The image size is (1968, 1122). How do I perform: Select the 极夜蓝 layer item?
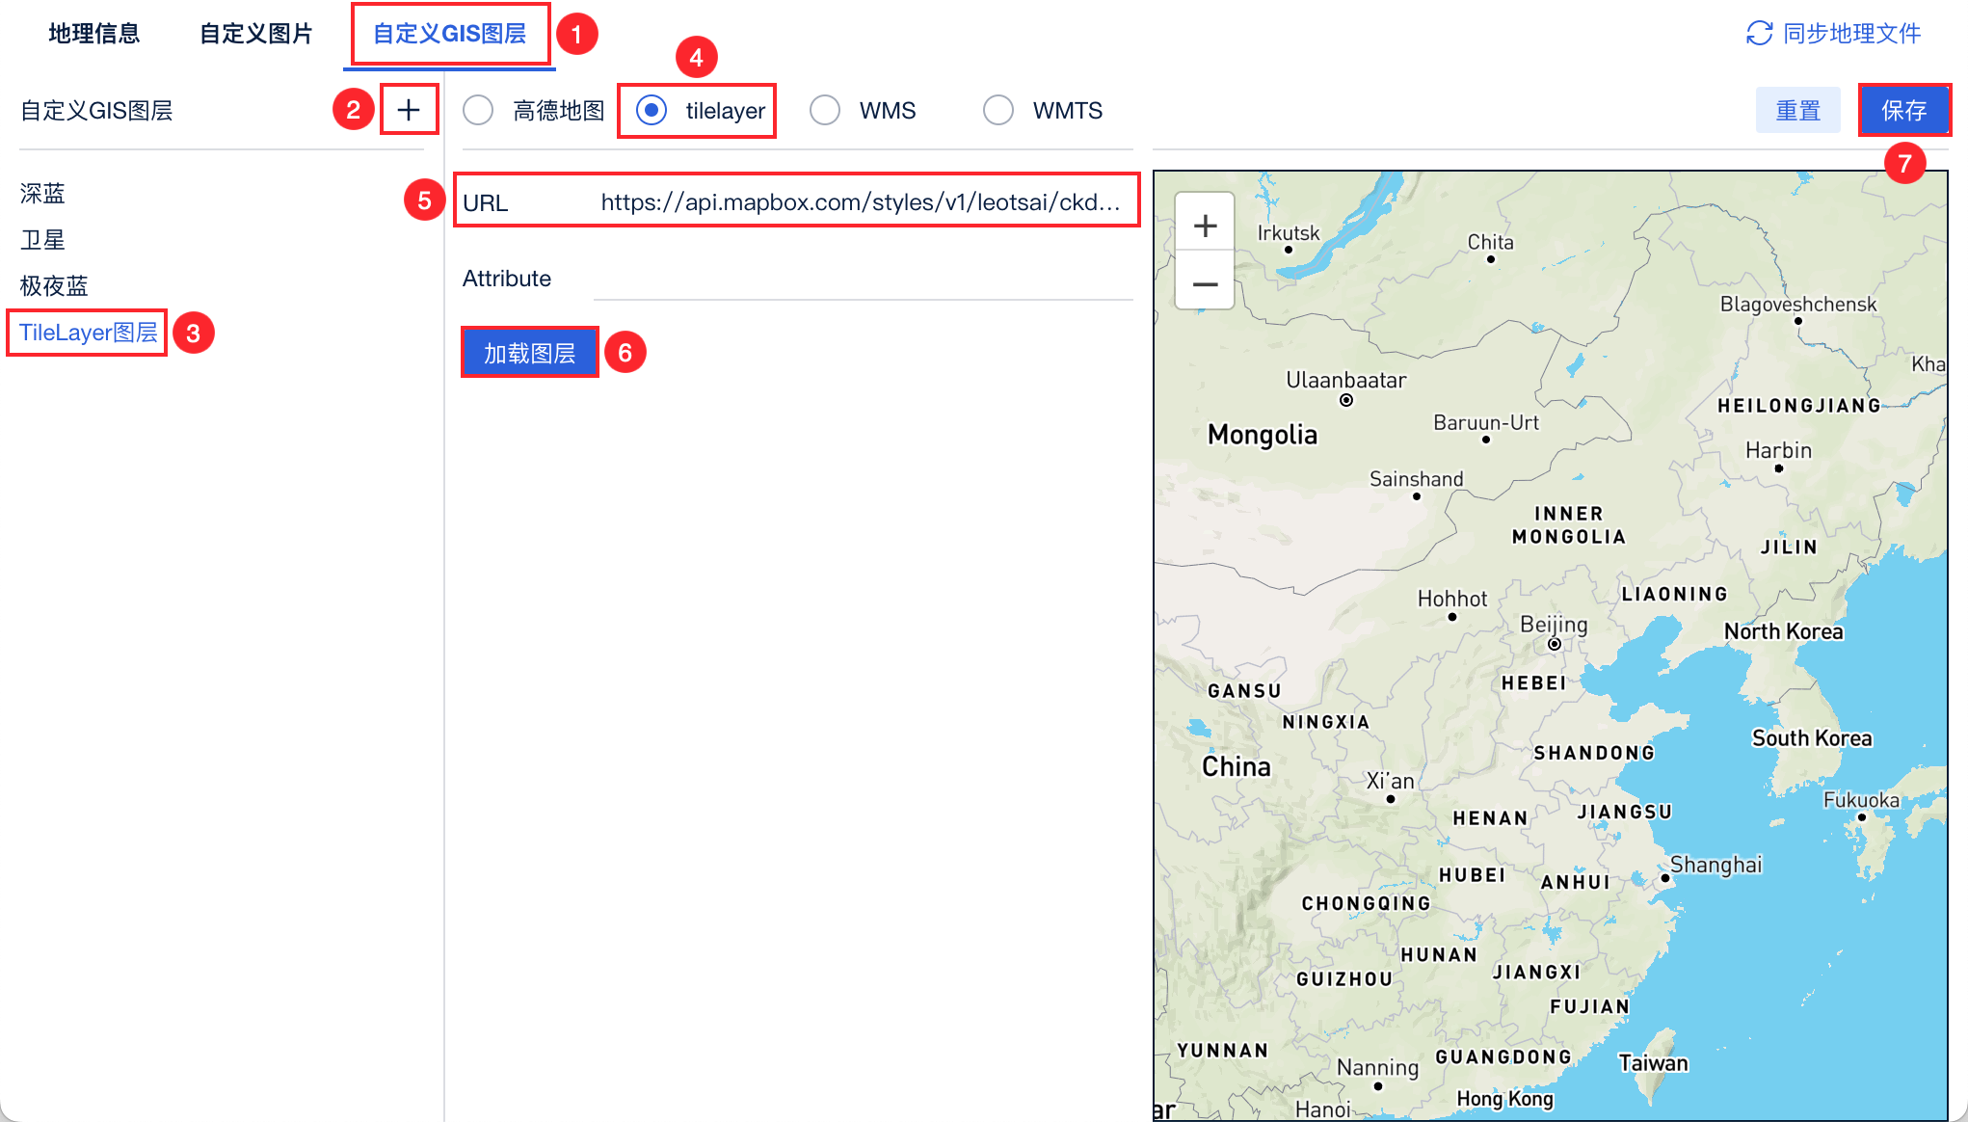pos(54,286)
